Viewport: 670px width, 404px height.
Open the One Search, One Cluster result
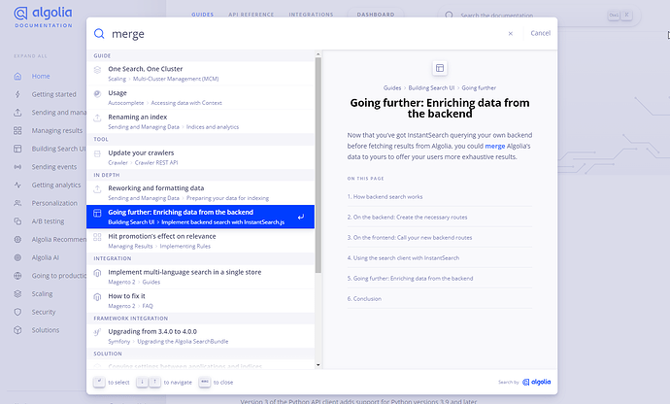pyautogui.click(x=200, y=74)
